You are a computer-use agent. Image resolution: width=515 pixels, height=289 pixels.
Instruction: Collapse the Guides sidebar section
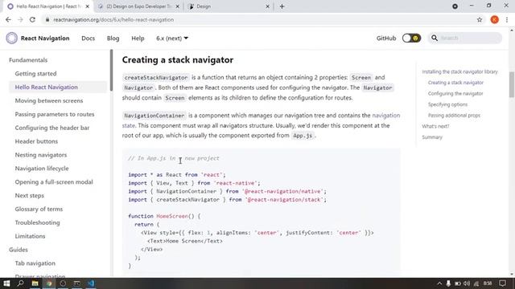pyautogui.click(x=19, y=250)
